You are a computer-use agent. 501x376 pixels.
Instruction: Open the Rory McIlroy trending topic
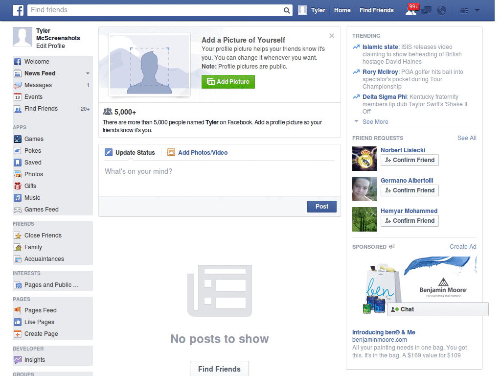(380, 72)
